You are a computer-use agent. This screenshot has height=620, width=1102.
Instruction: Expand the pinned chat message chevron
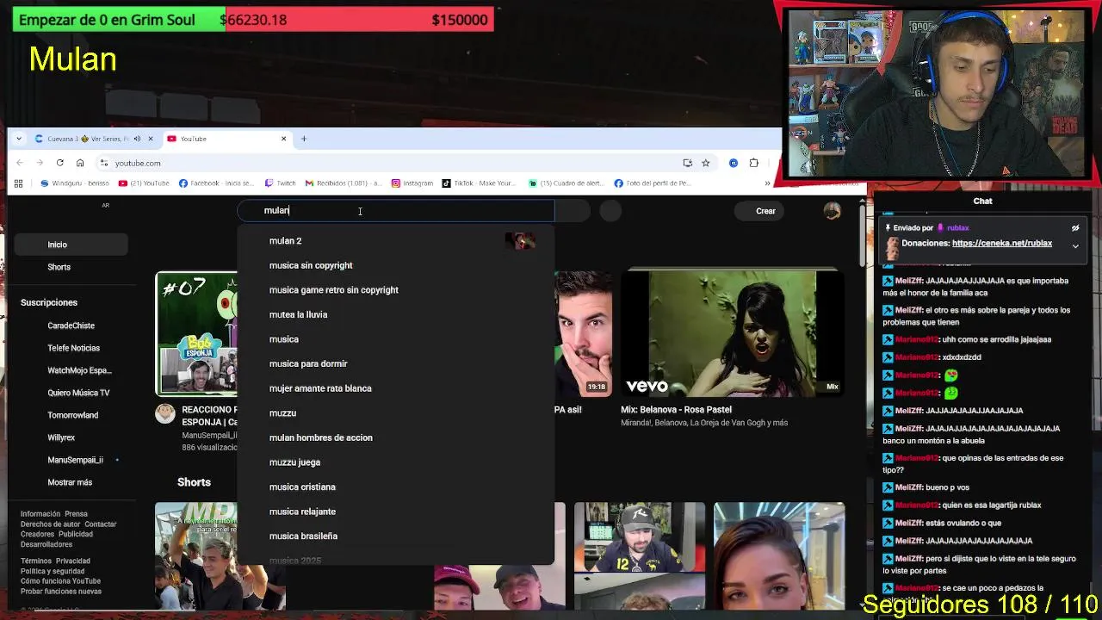point(1075,246)
